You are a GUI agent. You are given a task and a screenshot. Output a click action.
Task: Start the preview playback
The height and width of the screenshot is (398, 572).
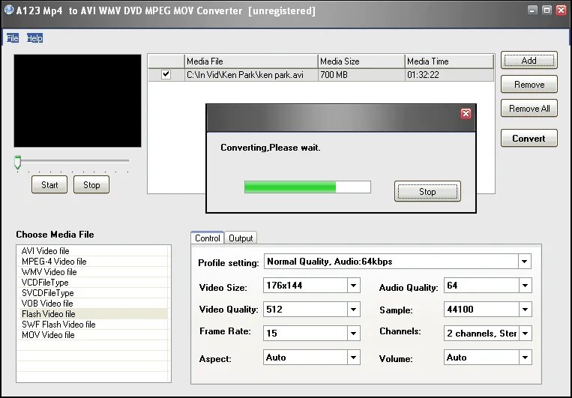49,184
